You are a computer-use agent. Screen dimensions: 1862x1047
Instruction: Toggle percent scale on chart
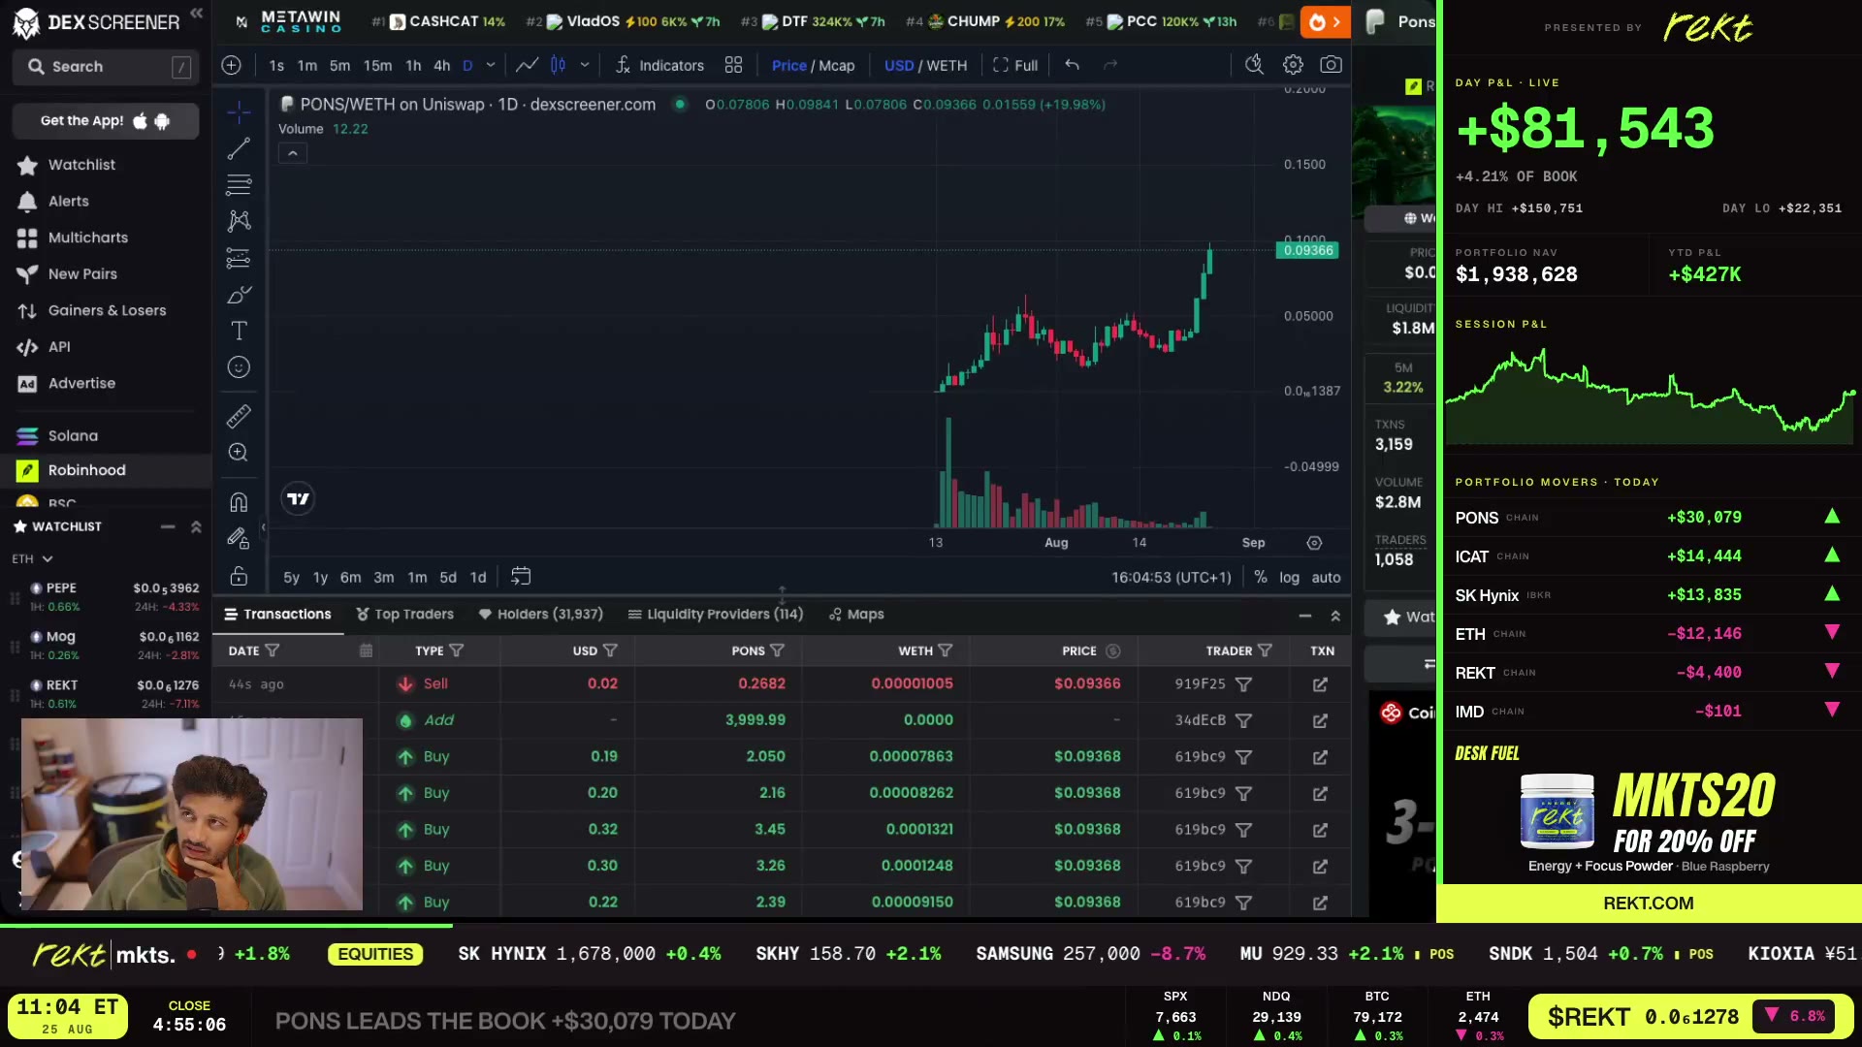tap(1260, 577)
